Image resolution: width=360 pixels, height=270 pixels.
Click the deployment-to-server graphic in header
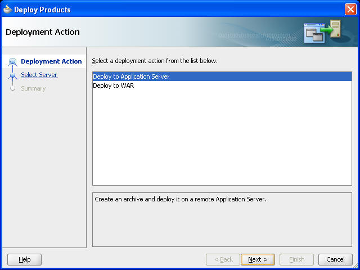pos(322,31)
